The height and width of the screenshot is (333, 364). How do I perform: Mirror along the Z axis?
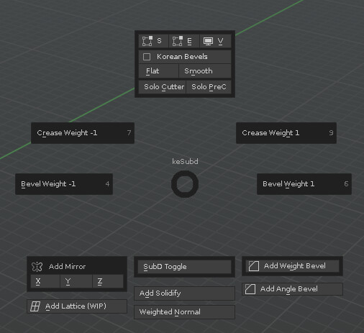[108, 281]
